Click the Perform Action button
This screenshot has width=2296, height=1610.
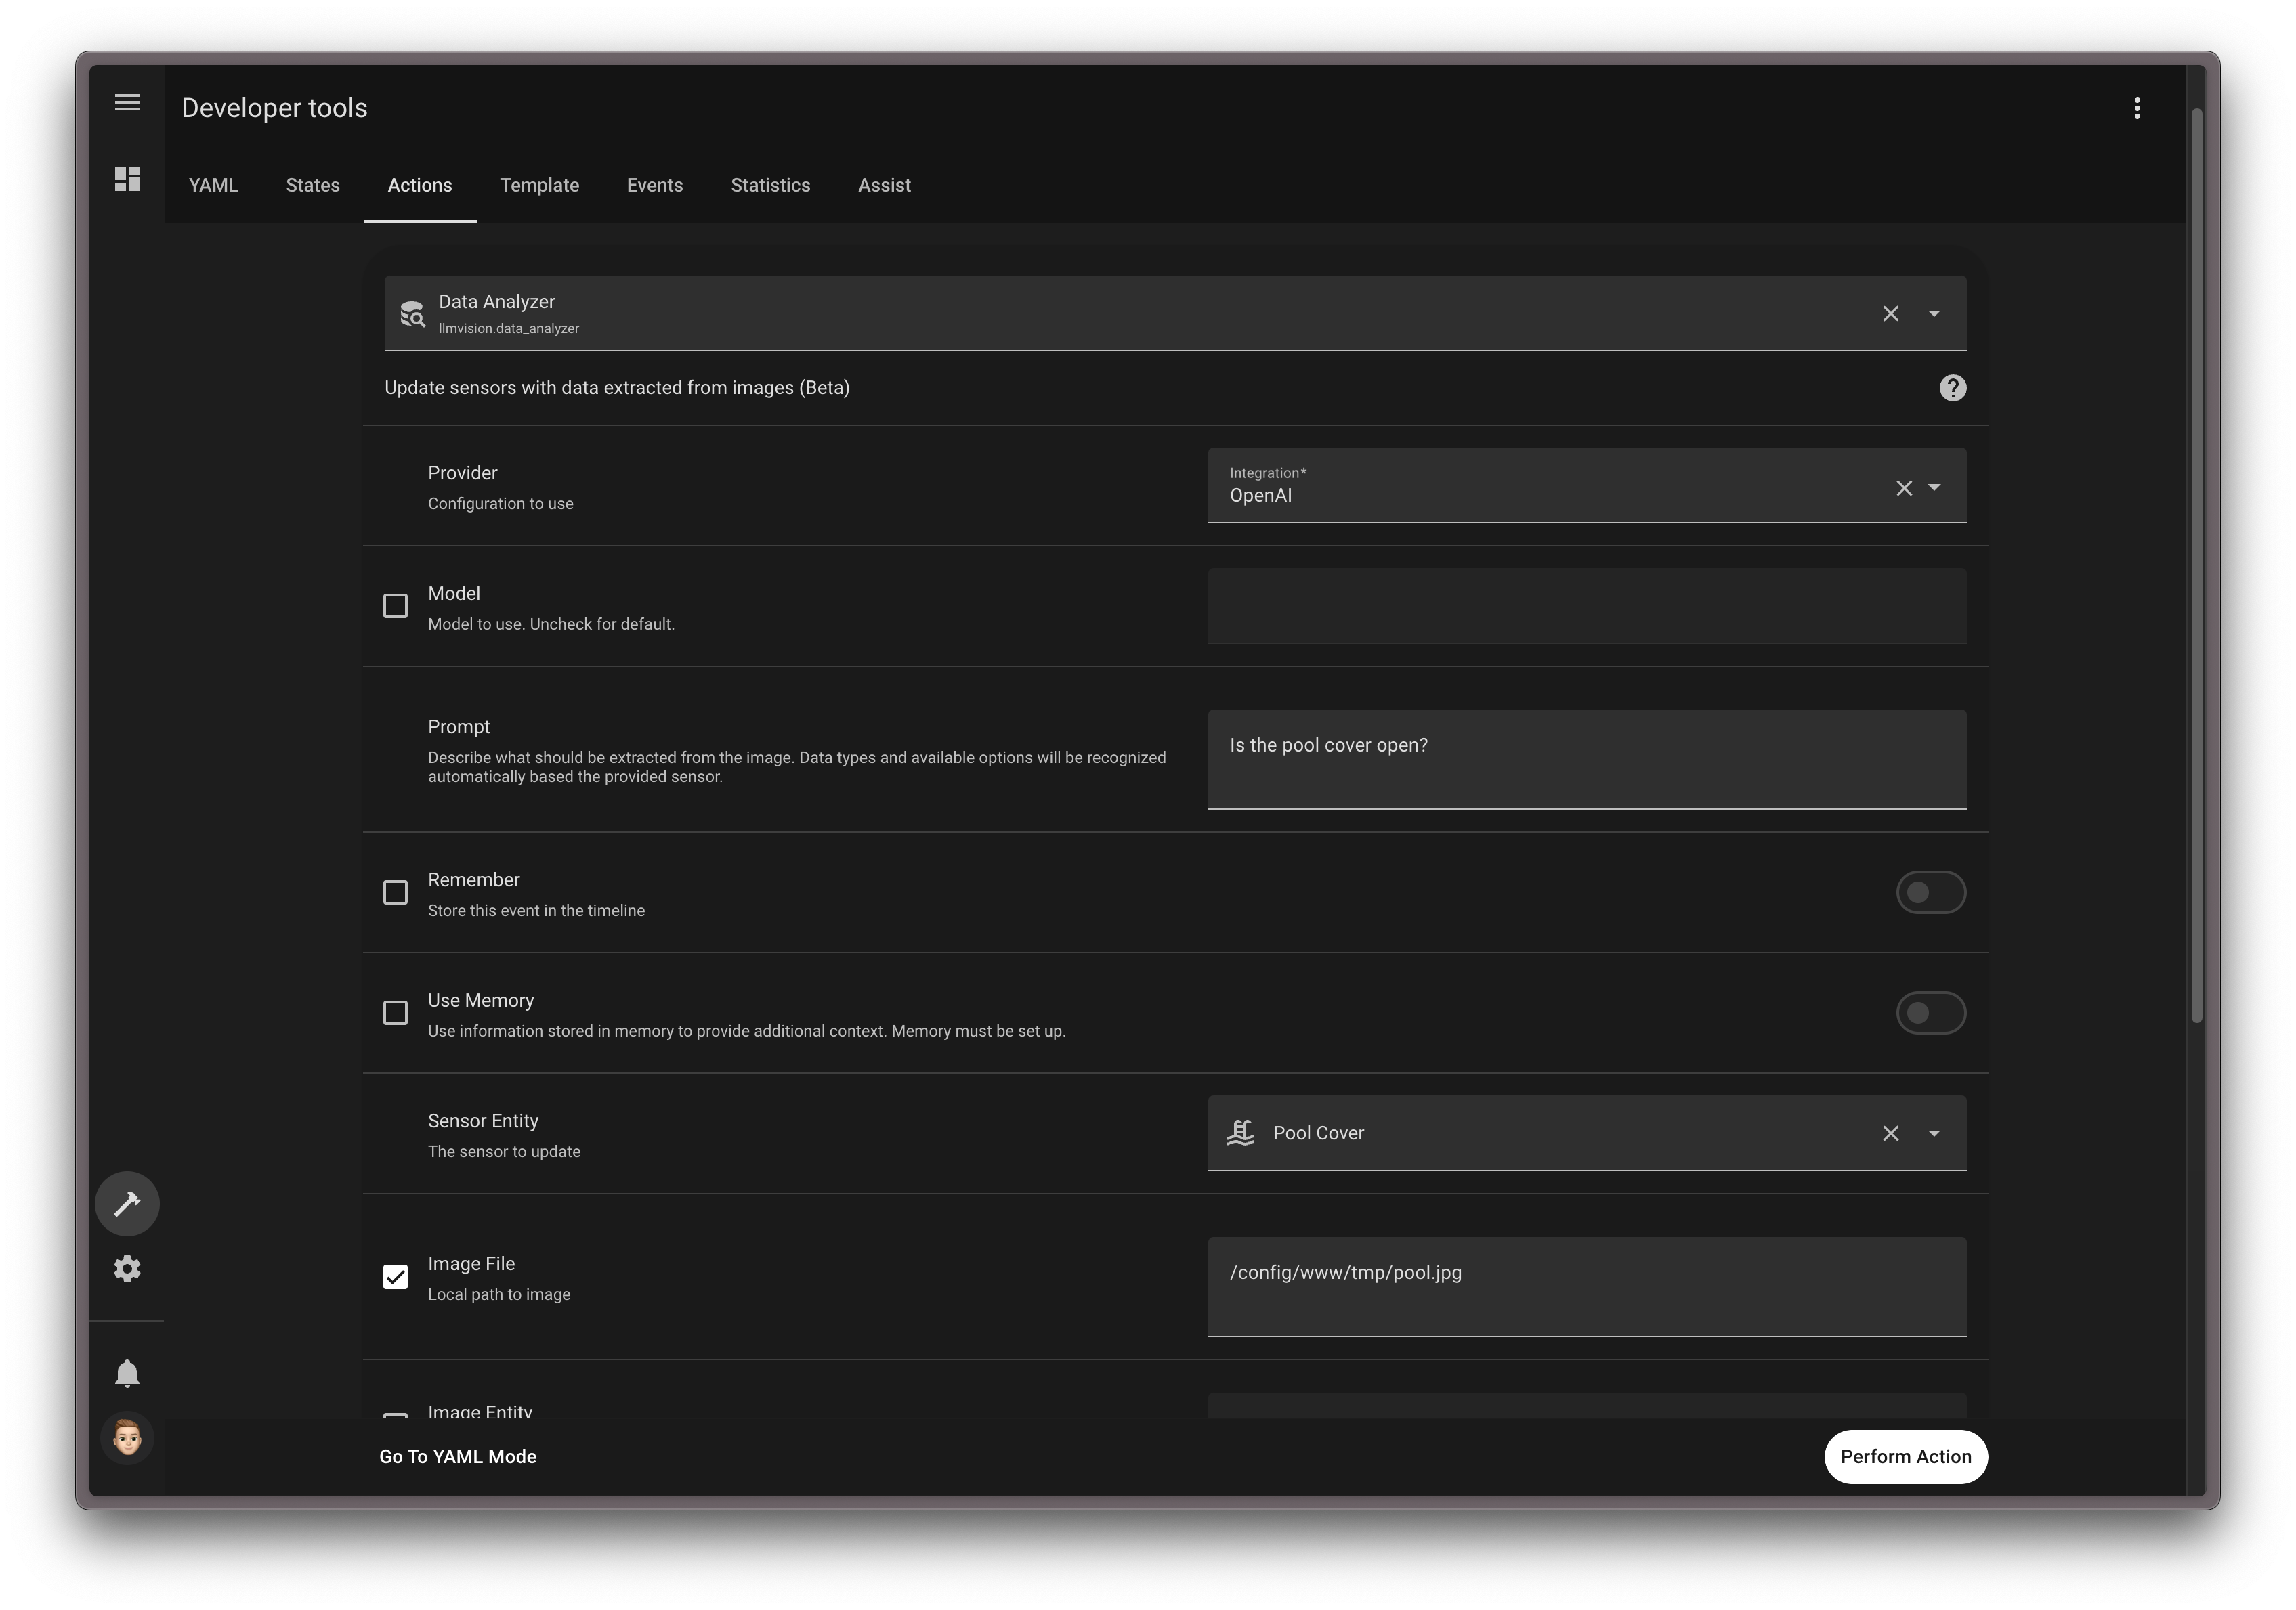[x=1905, y=1457]
